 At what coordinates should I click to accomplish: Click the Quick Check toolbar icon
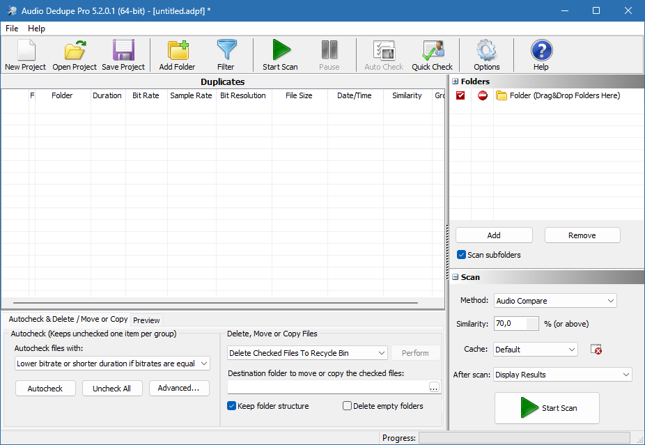[432, 55]
